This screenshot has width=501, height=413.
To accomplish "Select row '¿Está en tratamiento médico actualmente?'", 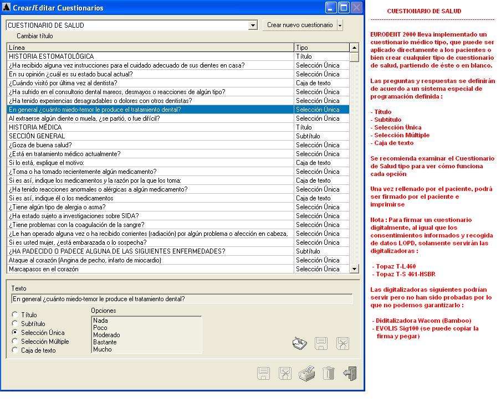I will 178,154.
